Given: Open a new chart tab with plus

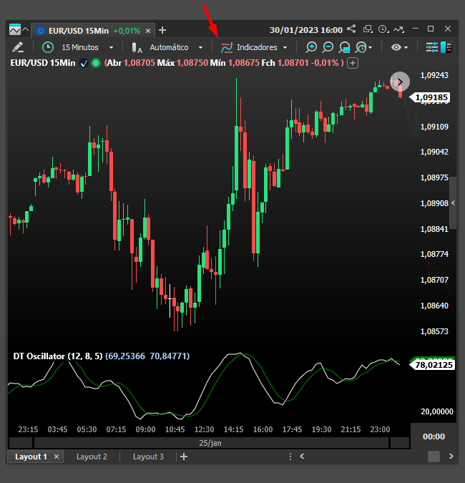Looking at the screenshot, I should point(162,30).
